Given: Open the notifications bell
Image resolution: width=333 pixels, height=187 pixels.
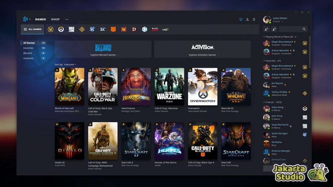Looking at the screenshot, I should pos(254,19).
